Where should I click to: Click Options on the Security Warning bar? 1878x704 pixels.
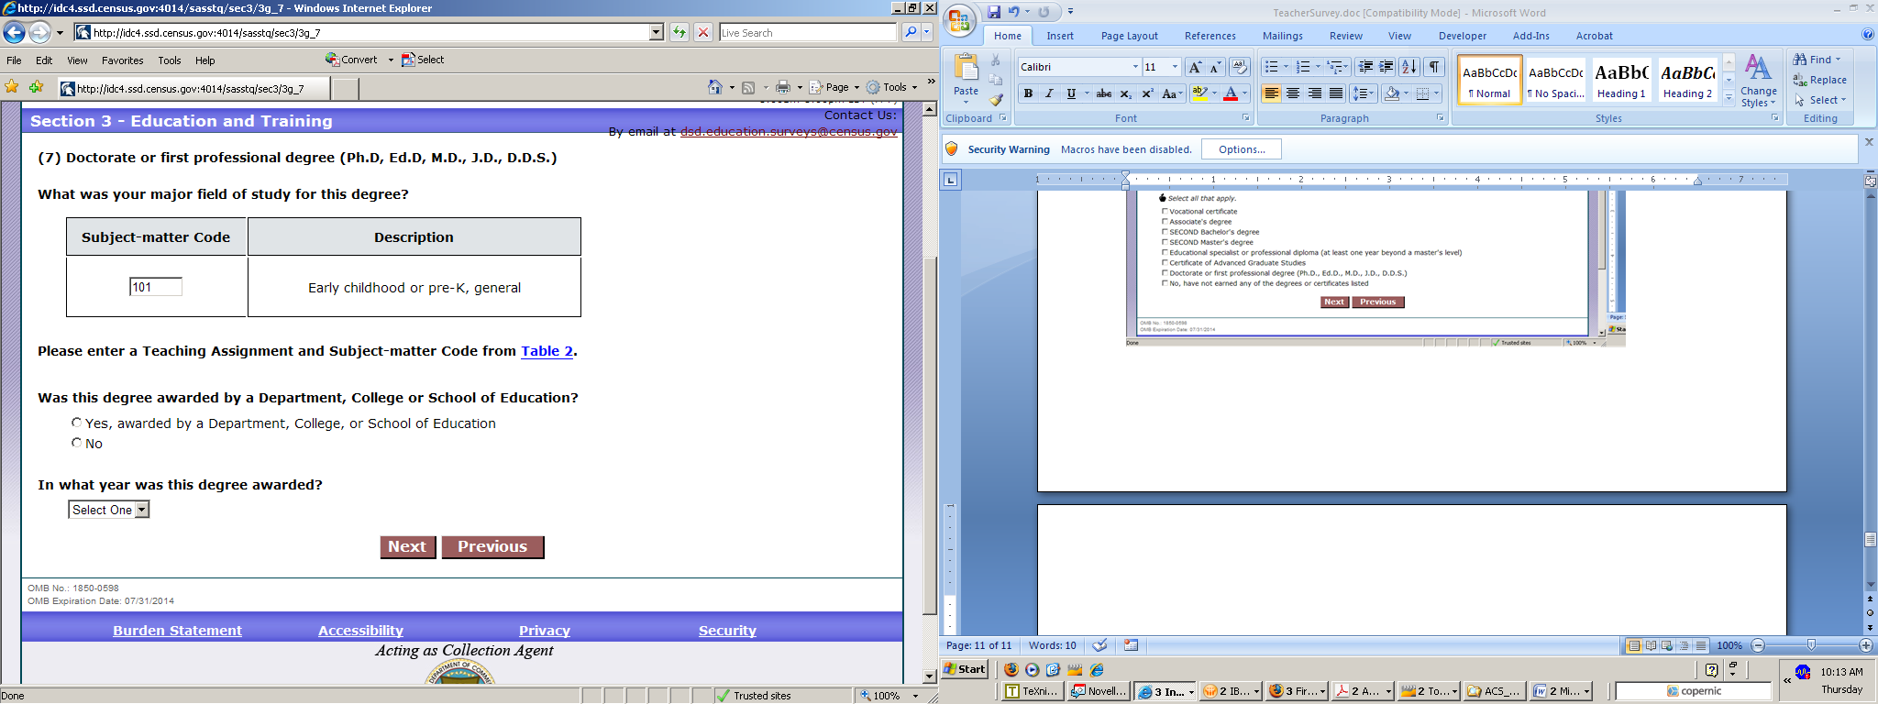pos(1242,149)
